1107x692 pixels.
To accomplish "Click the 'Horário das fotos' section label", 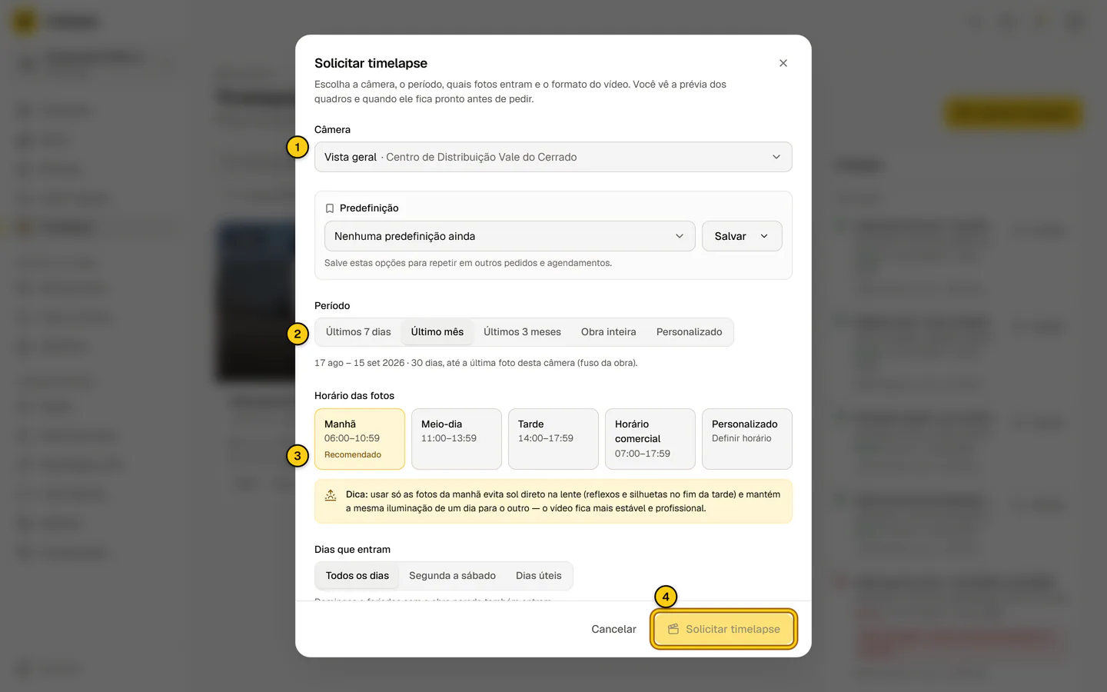I will coord(354,396).
